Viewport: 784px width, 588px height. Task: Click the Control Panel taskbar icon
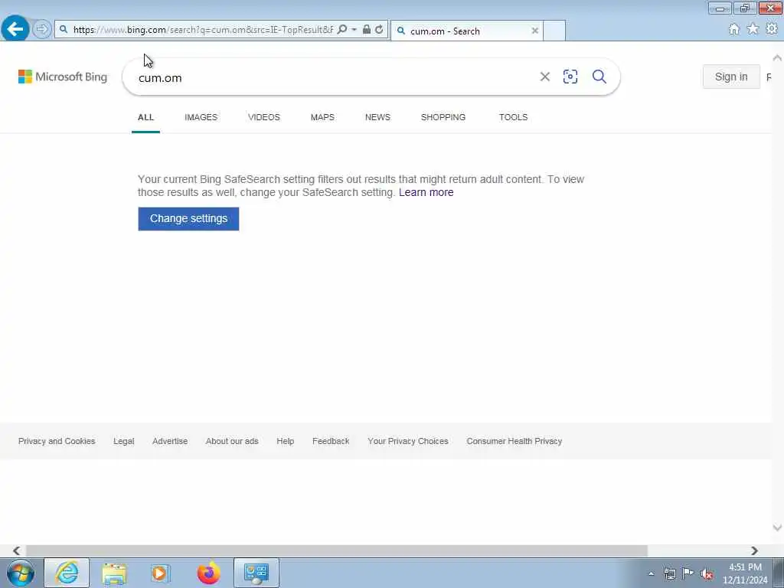click(256, 573)
